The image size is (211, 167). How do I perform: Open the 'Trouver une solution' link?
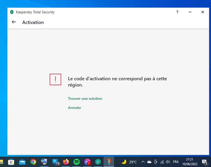85,98
